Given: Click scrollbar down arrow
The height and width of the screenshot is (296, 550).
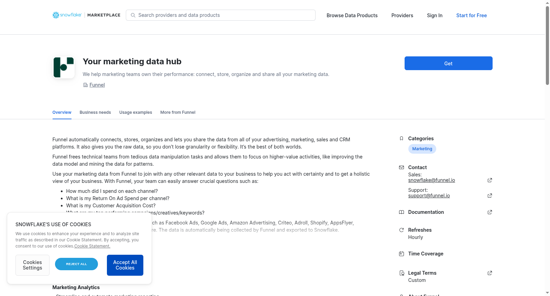Looking at the screenshot, I should 547,293.
